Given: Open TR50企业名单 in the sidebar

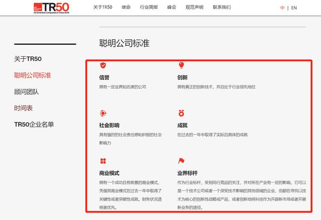Looking at the screenshot, I should (x=34, y=124).
